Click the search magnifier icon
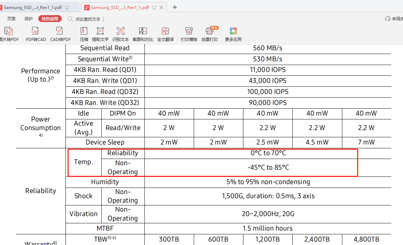This screenshot has width=403, height=245. [70, 19]
